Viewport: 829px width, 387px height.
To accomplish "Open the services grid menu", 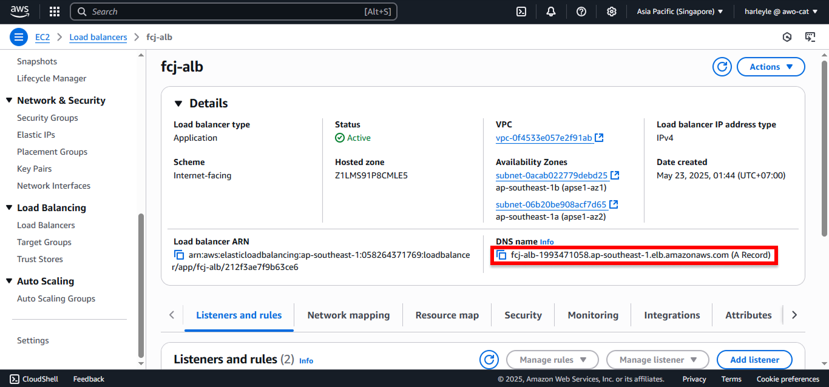I will coord(55,12).
